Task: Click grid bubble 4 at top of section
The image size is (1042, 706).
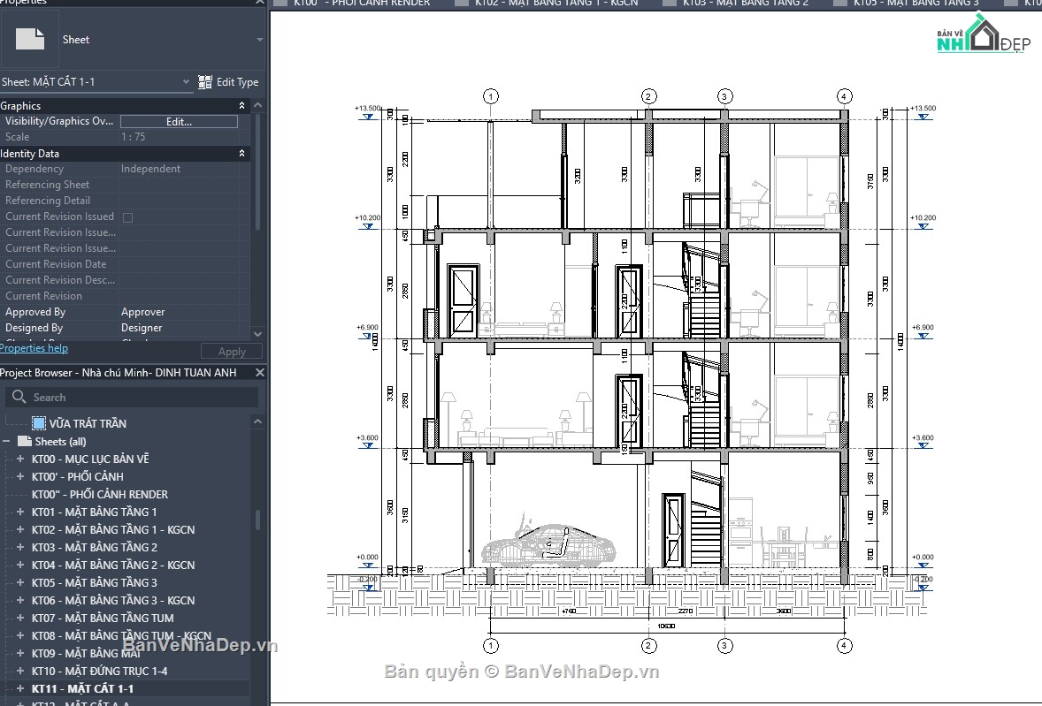Action: point(844,96)
